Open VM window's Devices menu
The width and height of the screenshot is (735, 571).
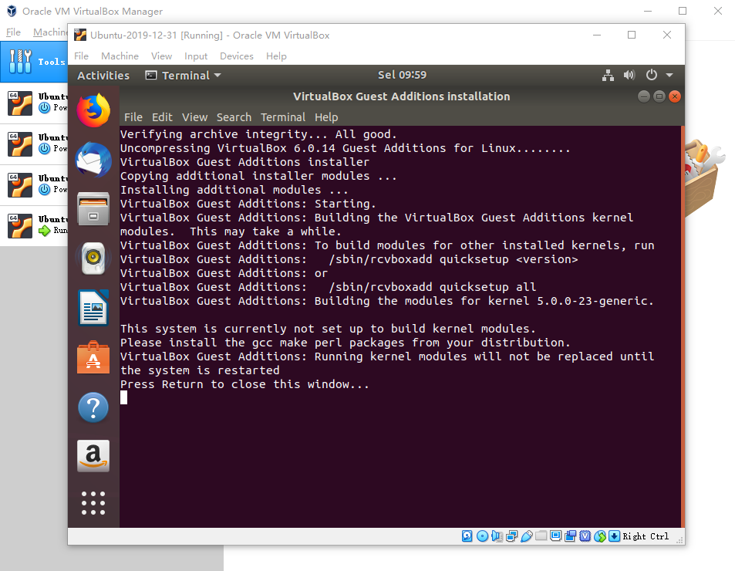click(237, 56)
